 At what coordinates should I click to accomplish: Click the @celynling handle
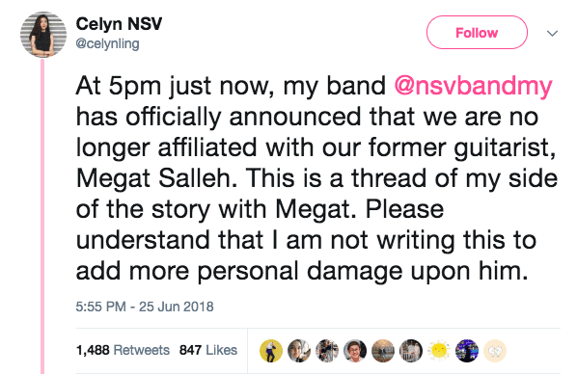coord(107,43)
